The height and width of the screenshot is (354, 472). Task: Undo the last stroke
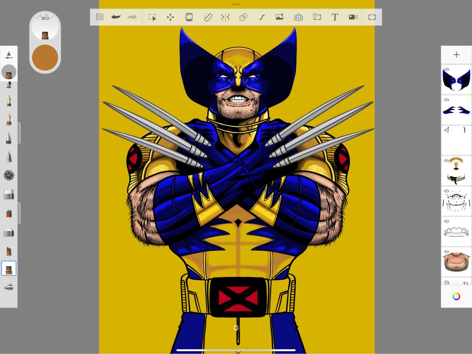pos(116,17)
